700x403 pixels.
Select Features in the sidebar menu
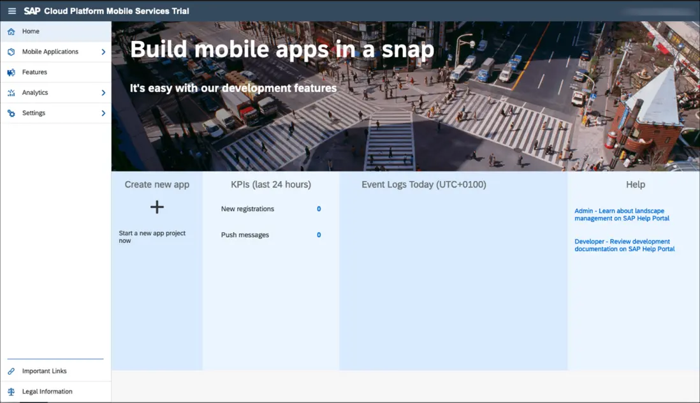pyautogui.click(x=35, y=72)
